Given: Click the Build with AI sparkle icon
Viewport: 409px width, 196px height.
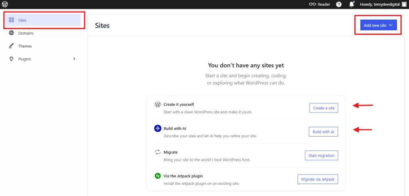Looking at the screenshot, I should point(157,129).
